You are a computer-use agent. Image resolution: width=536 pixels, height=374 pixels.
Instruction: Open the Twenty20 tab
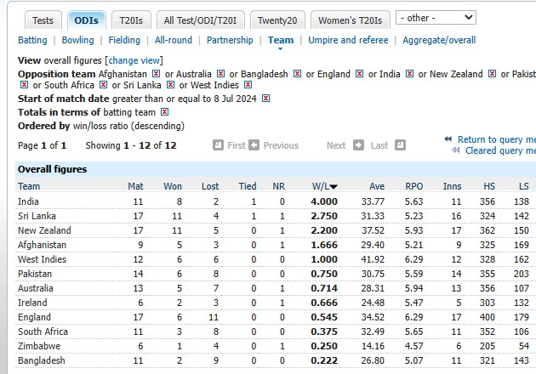(277, 20)
